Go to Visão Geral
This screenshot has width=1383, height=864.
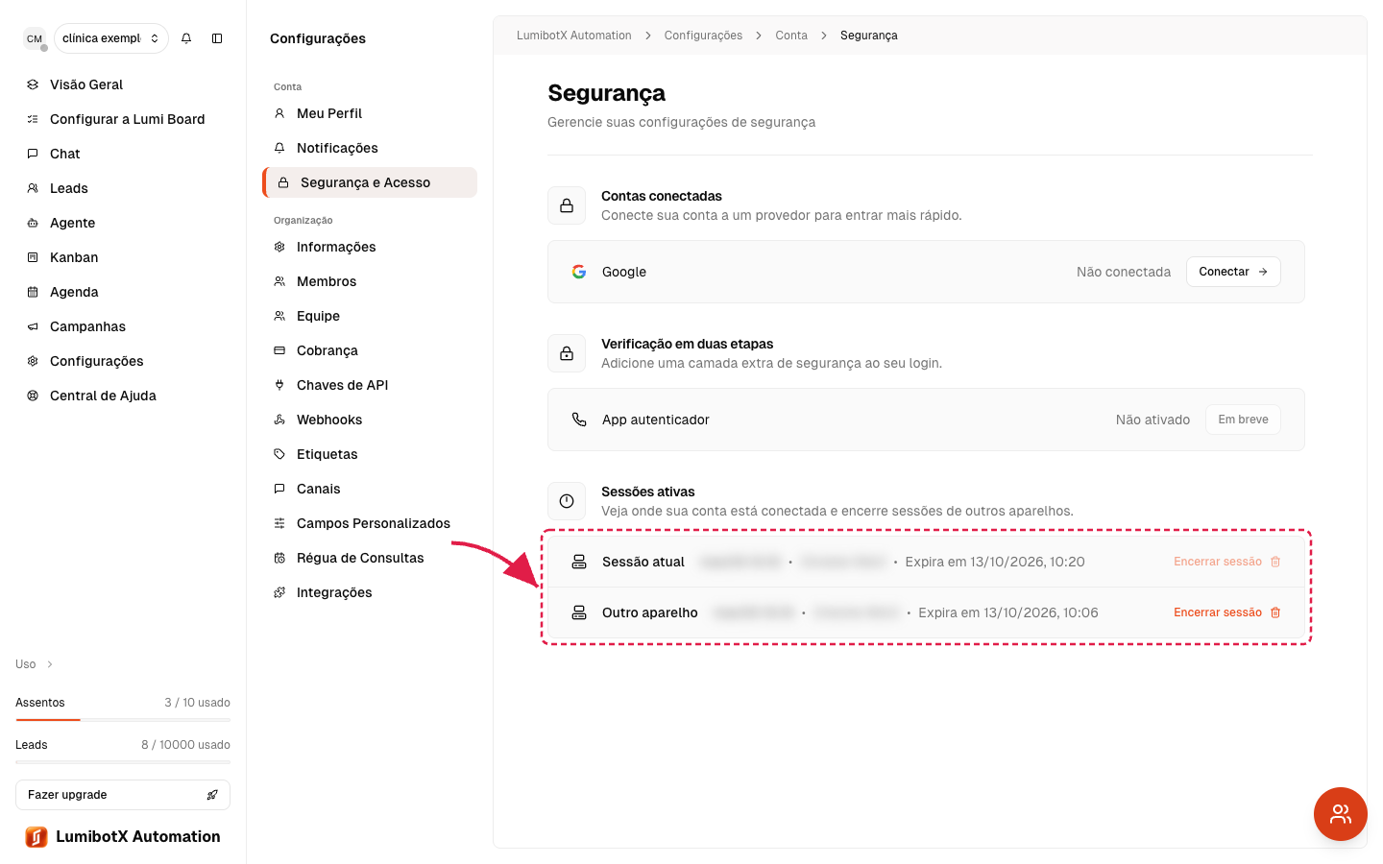pos(123,84)
